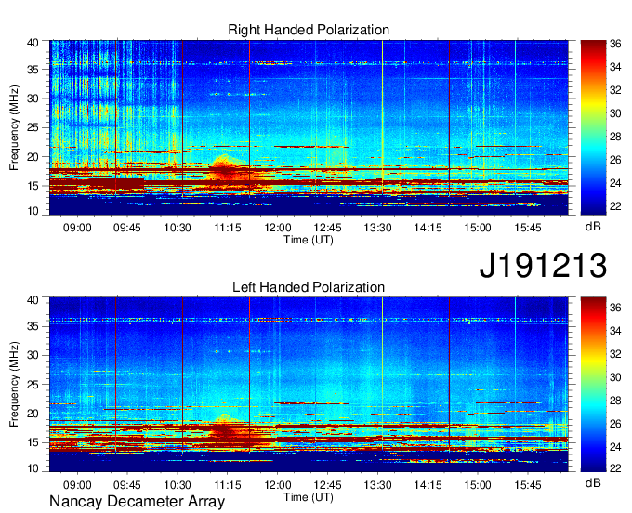Click the 25 MHz tick of Right Handed plot
This screenshot has height=513, width=632.
pyautogui.click(x=33, y=127)
